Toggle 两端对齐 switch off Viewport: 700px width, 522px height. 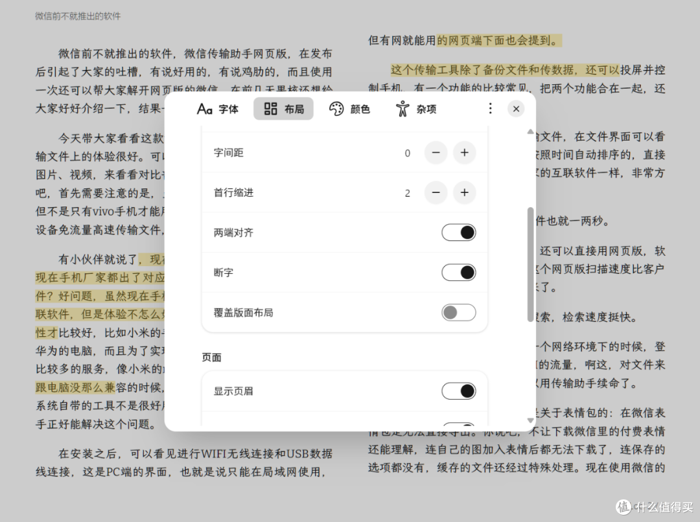click(x=458, y=233)
